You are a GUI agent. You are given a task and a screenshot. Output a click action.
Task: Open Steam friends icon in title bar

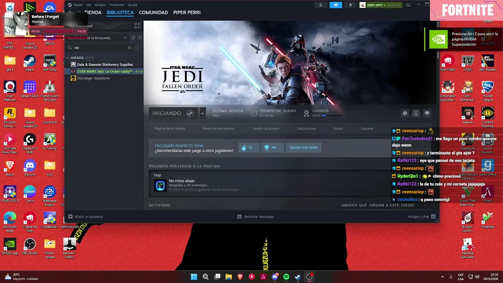321,5
